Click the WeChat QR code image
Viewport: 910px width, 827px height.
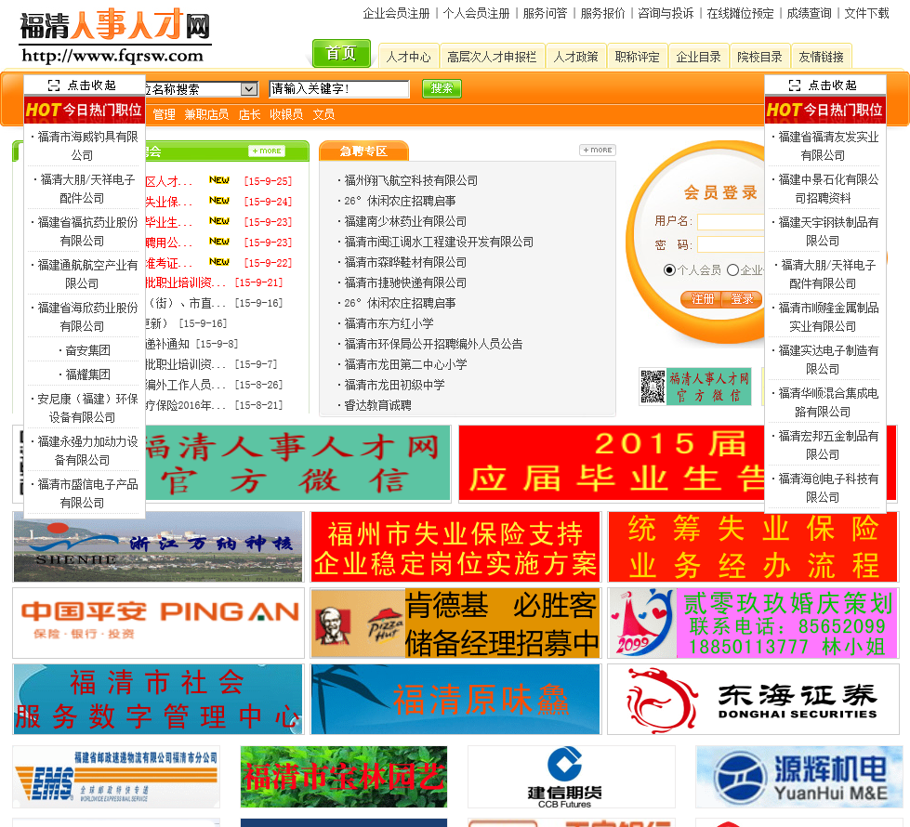click(653, 386)
